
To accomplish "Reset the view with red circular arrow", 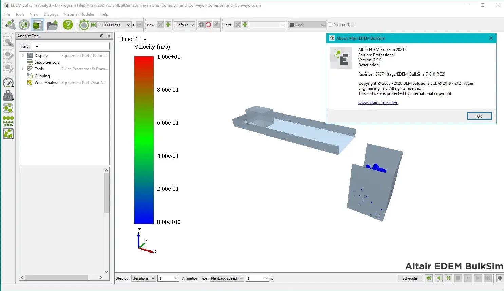I will 209,25.
